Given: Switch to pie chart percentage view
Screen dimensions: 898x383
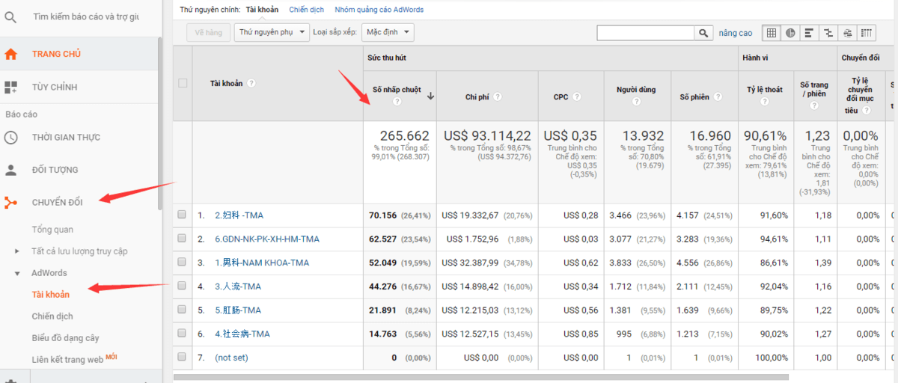Looking at the screenshot, I should [790, 33].
